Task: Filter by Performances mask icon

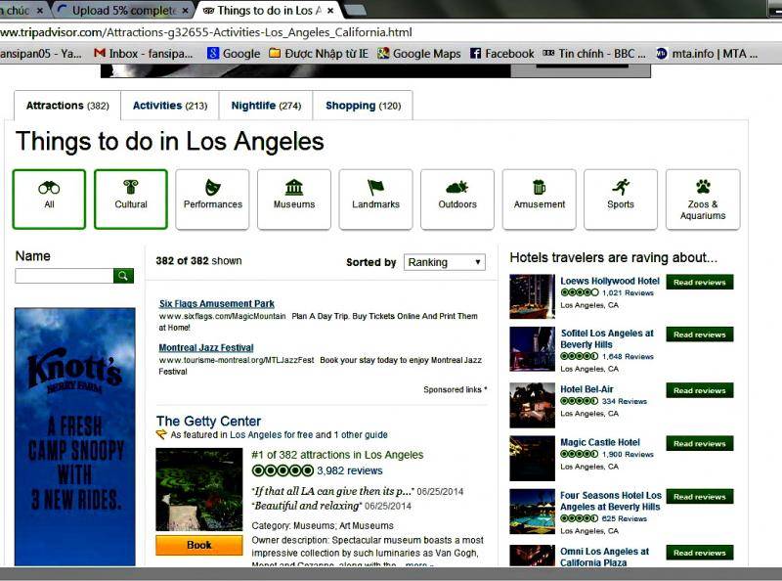Action: (212, 200)
